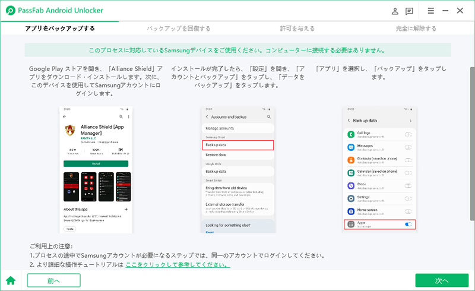Select the 完全に解除する step tab
Screen dimensions: 475x291
click(x=416, y=29)
